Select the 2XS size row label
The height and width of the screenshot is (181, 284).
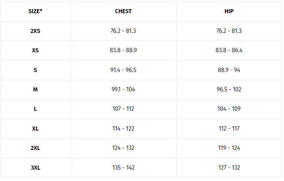point(35,31)
